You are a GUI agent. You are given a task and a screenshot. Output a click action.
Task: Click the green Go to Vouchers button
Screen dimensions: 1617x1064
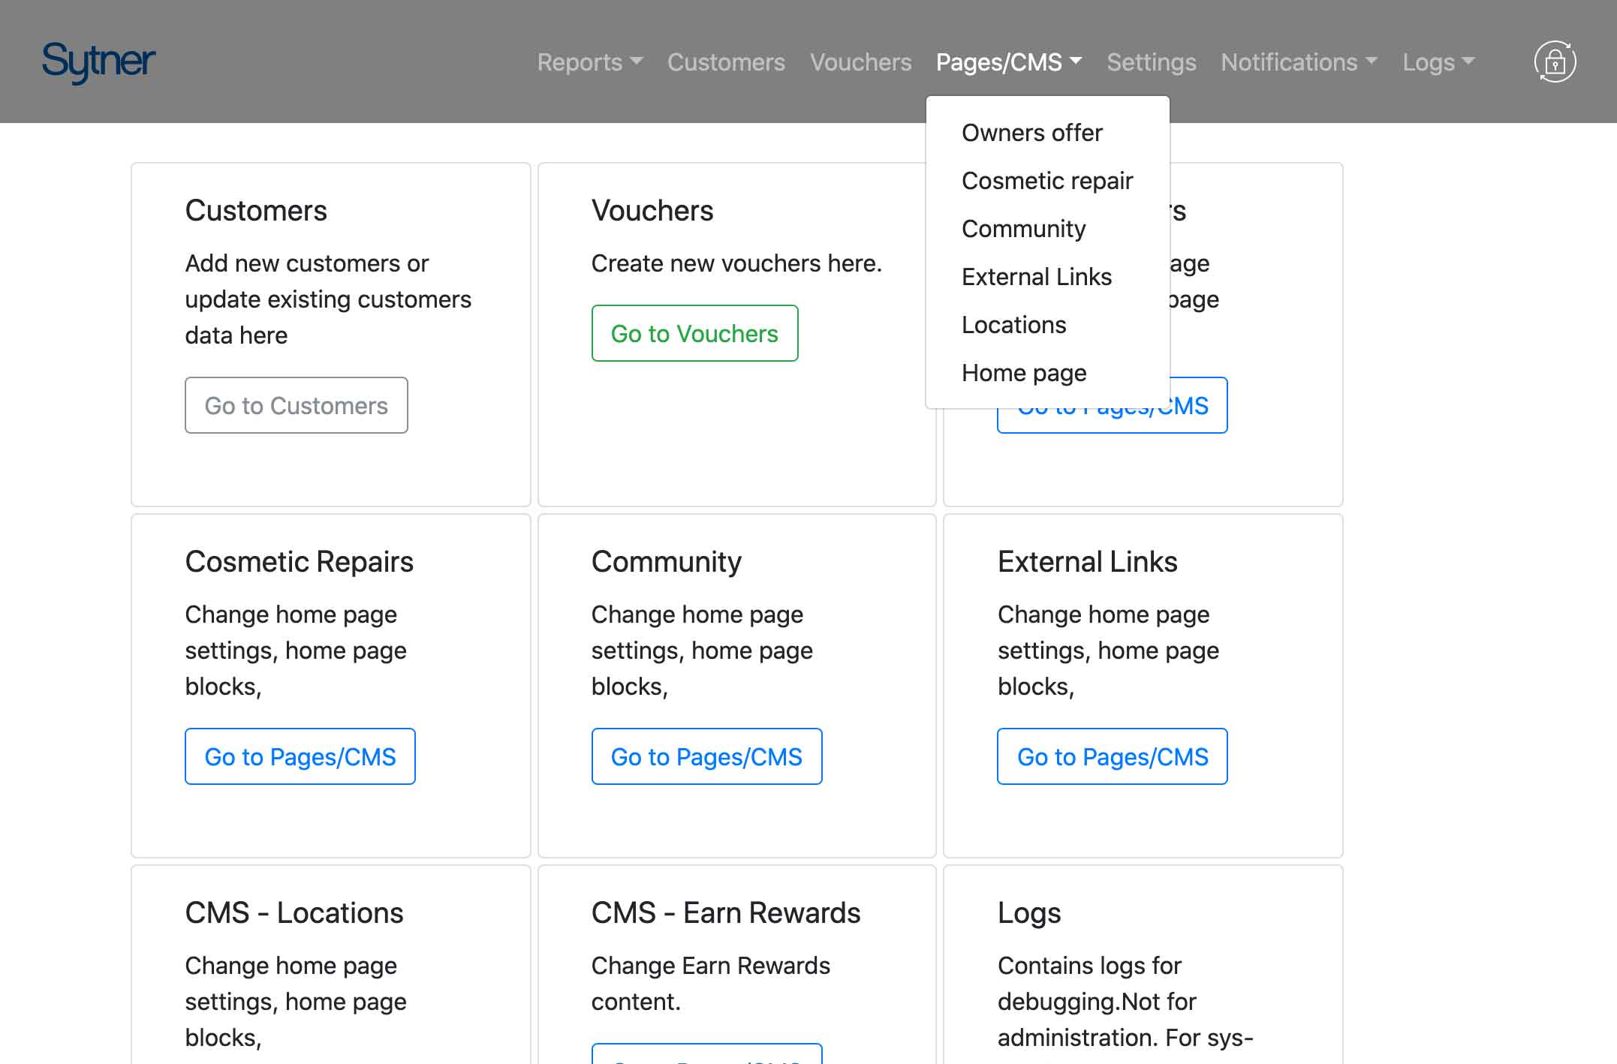pos(694,333)
